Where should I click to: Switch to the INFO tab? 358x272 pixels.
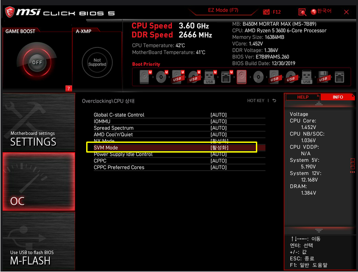point(338,97)
